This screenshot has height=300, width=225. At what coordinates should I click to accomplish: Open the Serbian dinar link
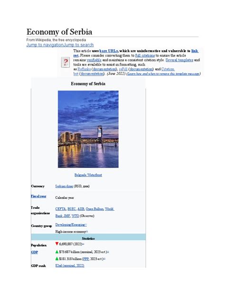coord(64,186)
